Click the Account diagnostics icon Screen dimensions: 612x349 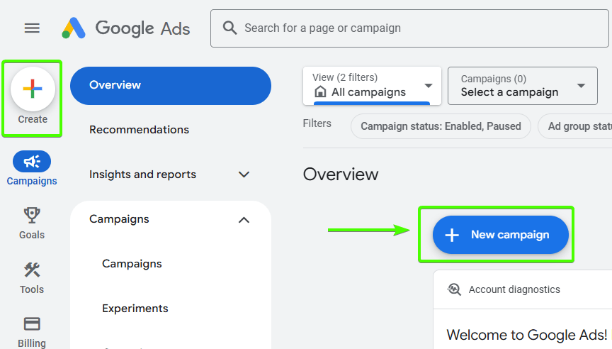pos(454,289)
